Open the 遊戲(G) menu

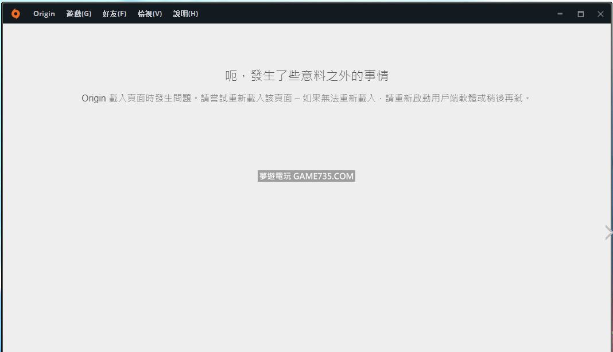point(79,14)
